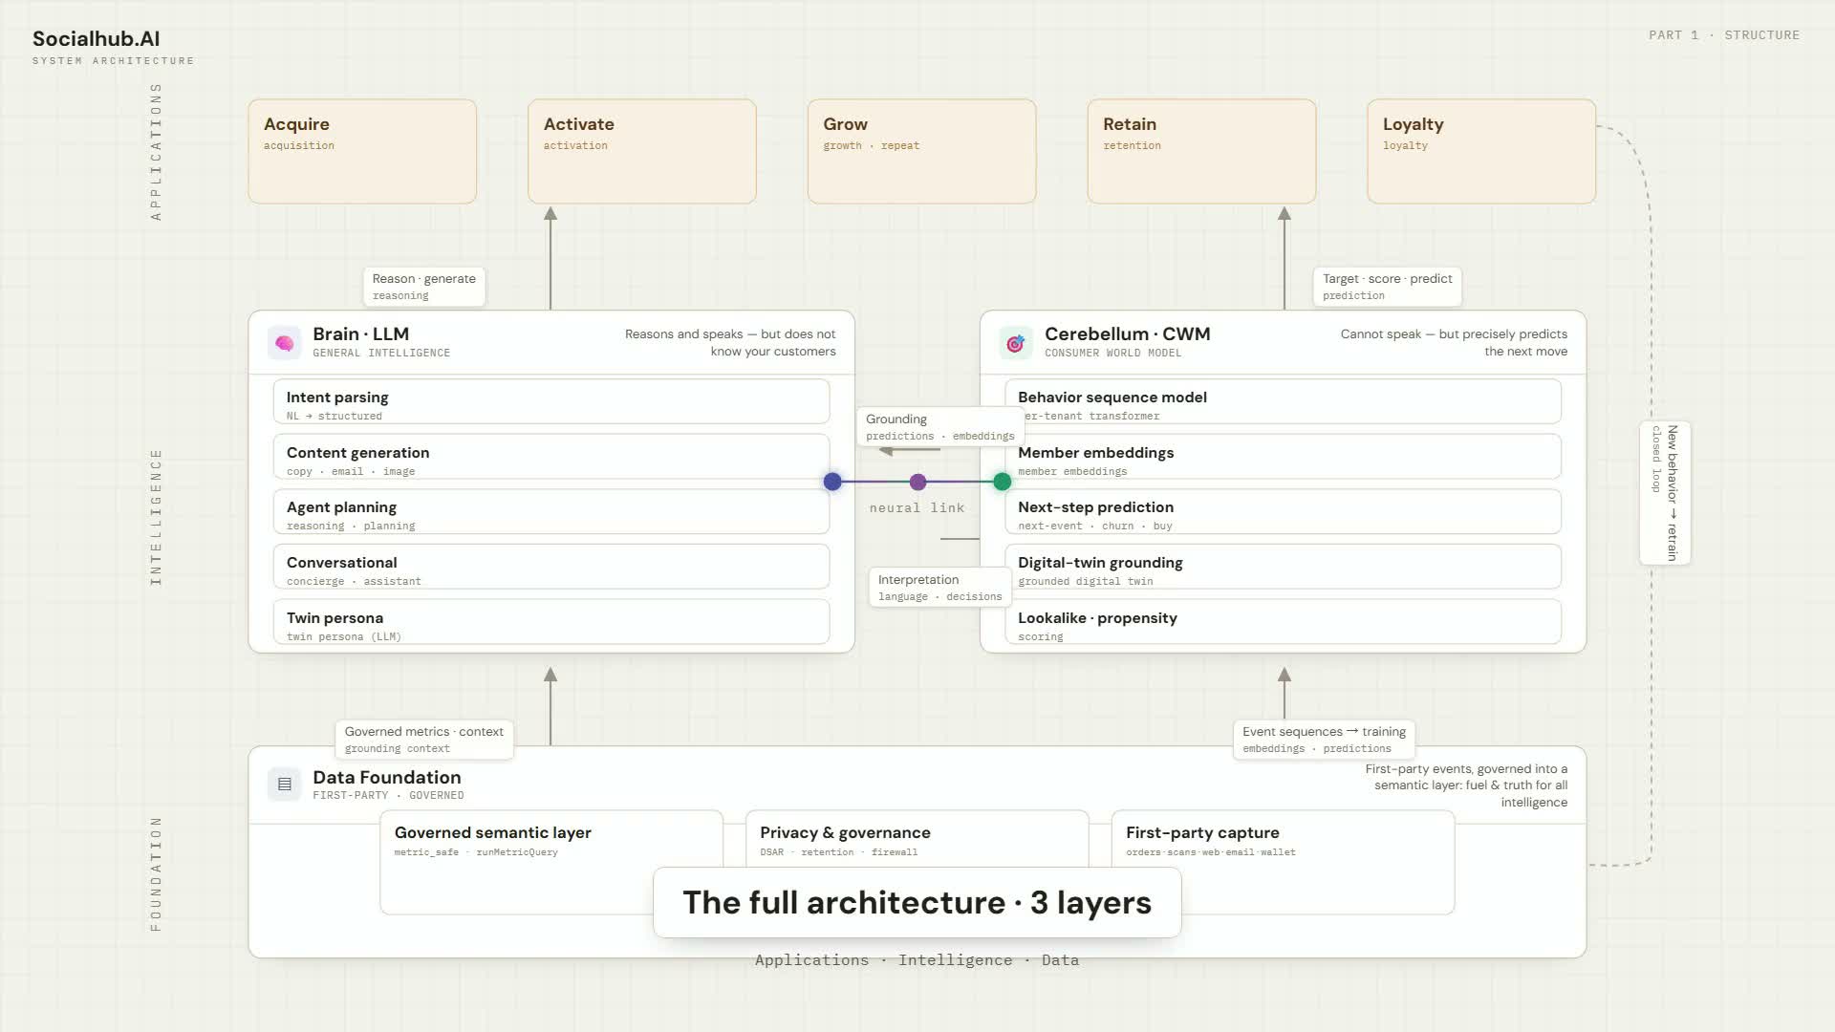Open the Grow application card

click(x=921, y=151)
